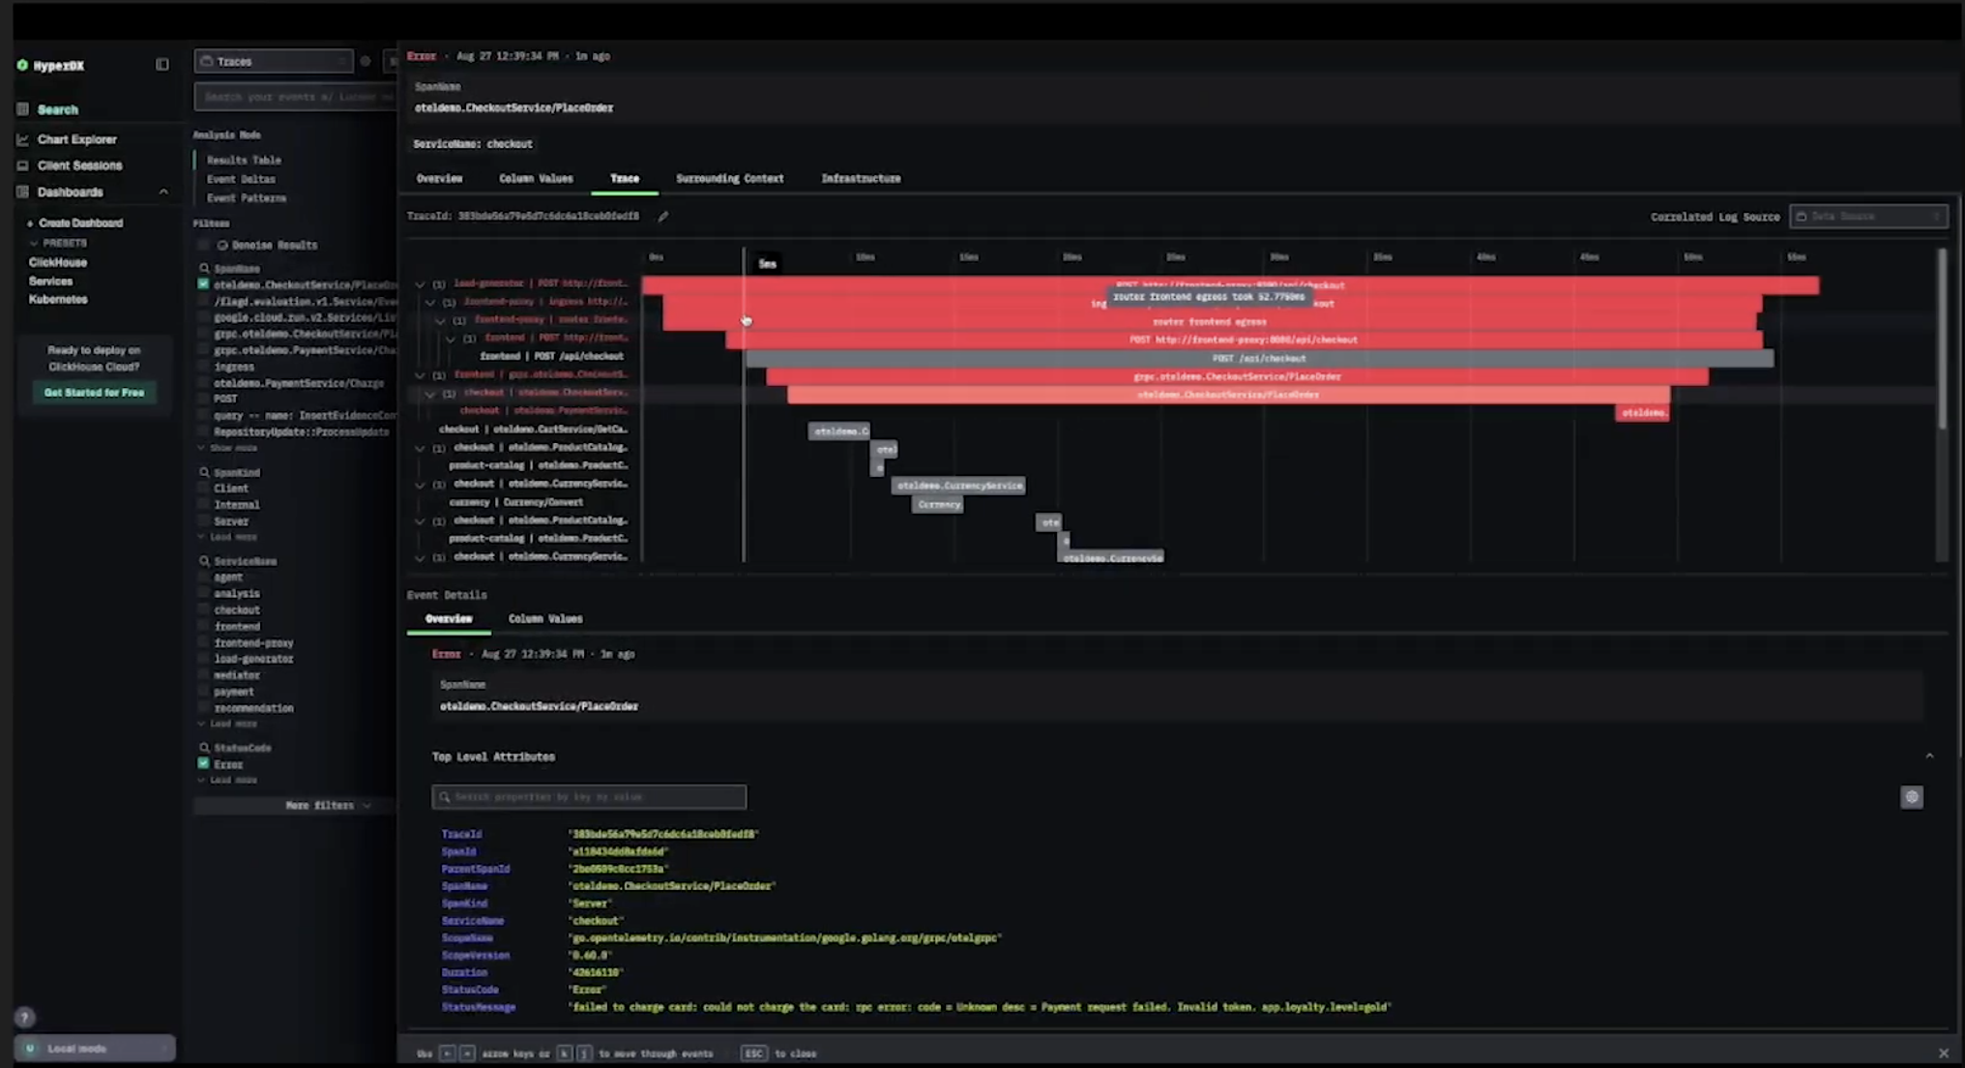The height and width of the screenshot is (1068, 1965).
Task: Edit the TraceId using the pencil icon
Action: coord(662,216)
